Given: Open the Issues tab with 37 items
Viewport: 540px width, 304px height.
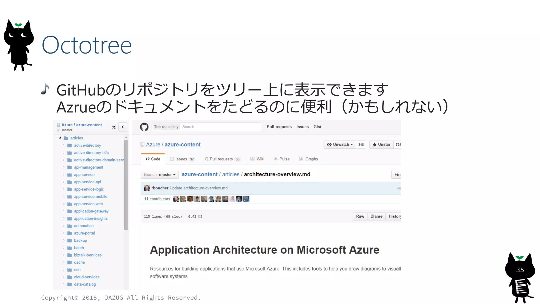Looking at the screenshot, I should (182, 159).
